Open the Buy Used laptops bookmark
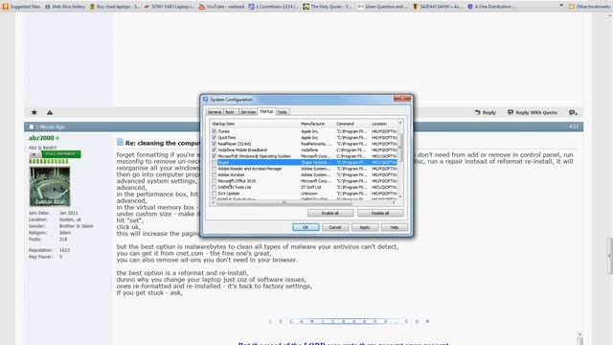 tap(115, 7)
